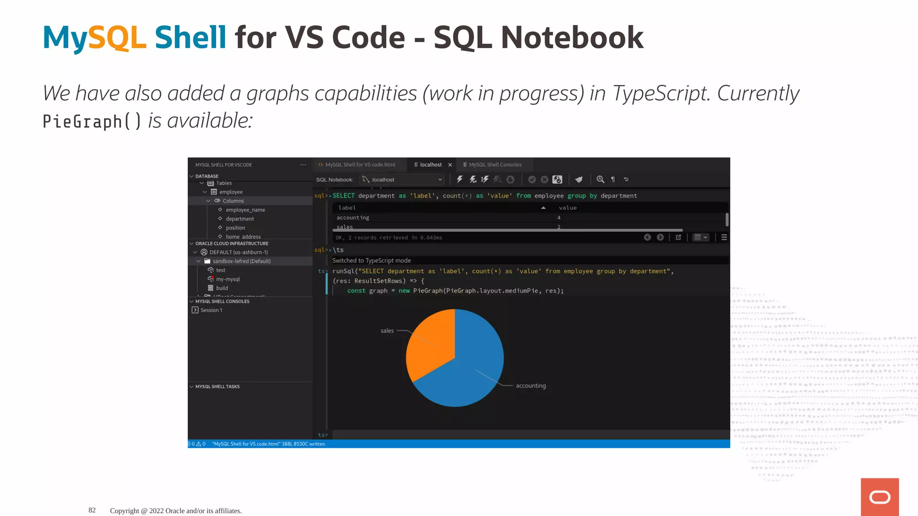Go to next result page arrow
The image size is (918, 516).
(x=660, y=237)
